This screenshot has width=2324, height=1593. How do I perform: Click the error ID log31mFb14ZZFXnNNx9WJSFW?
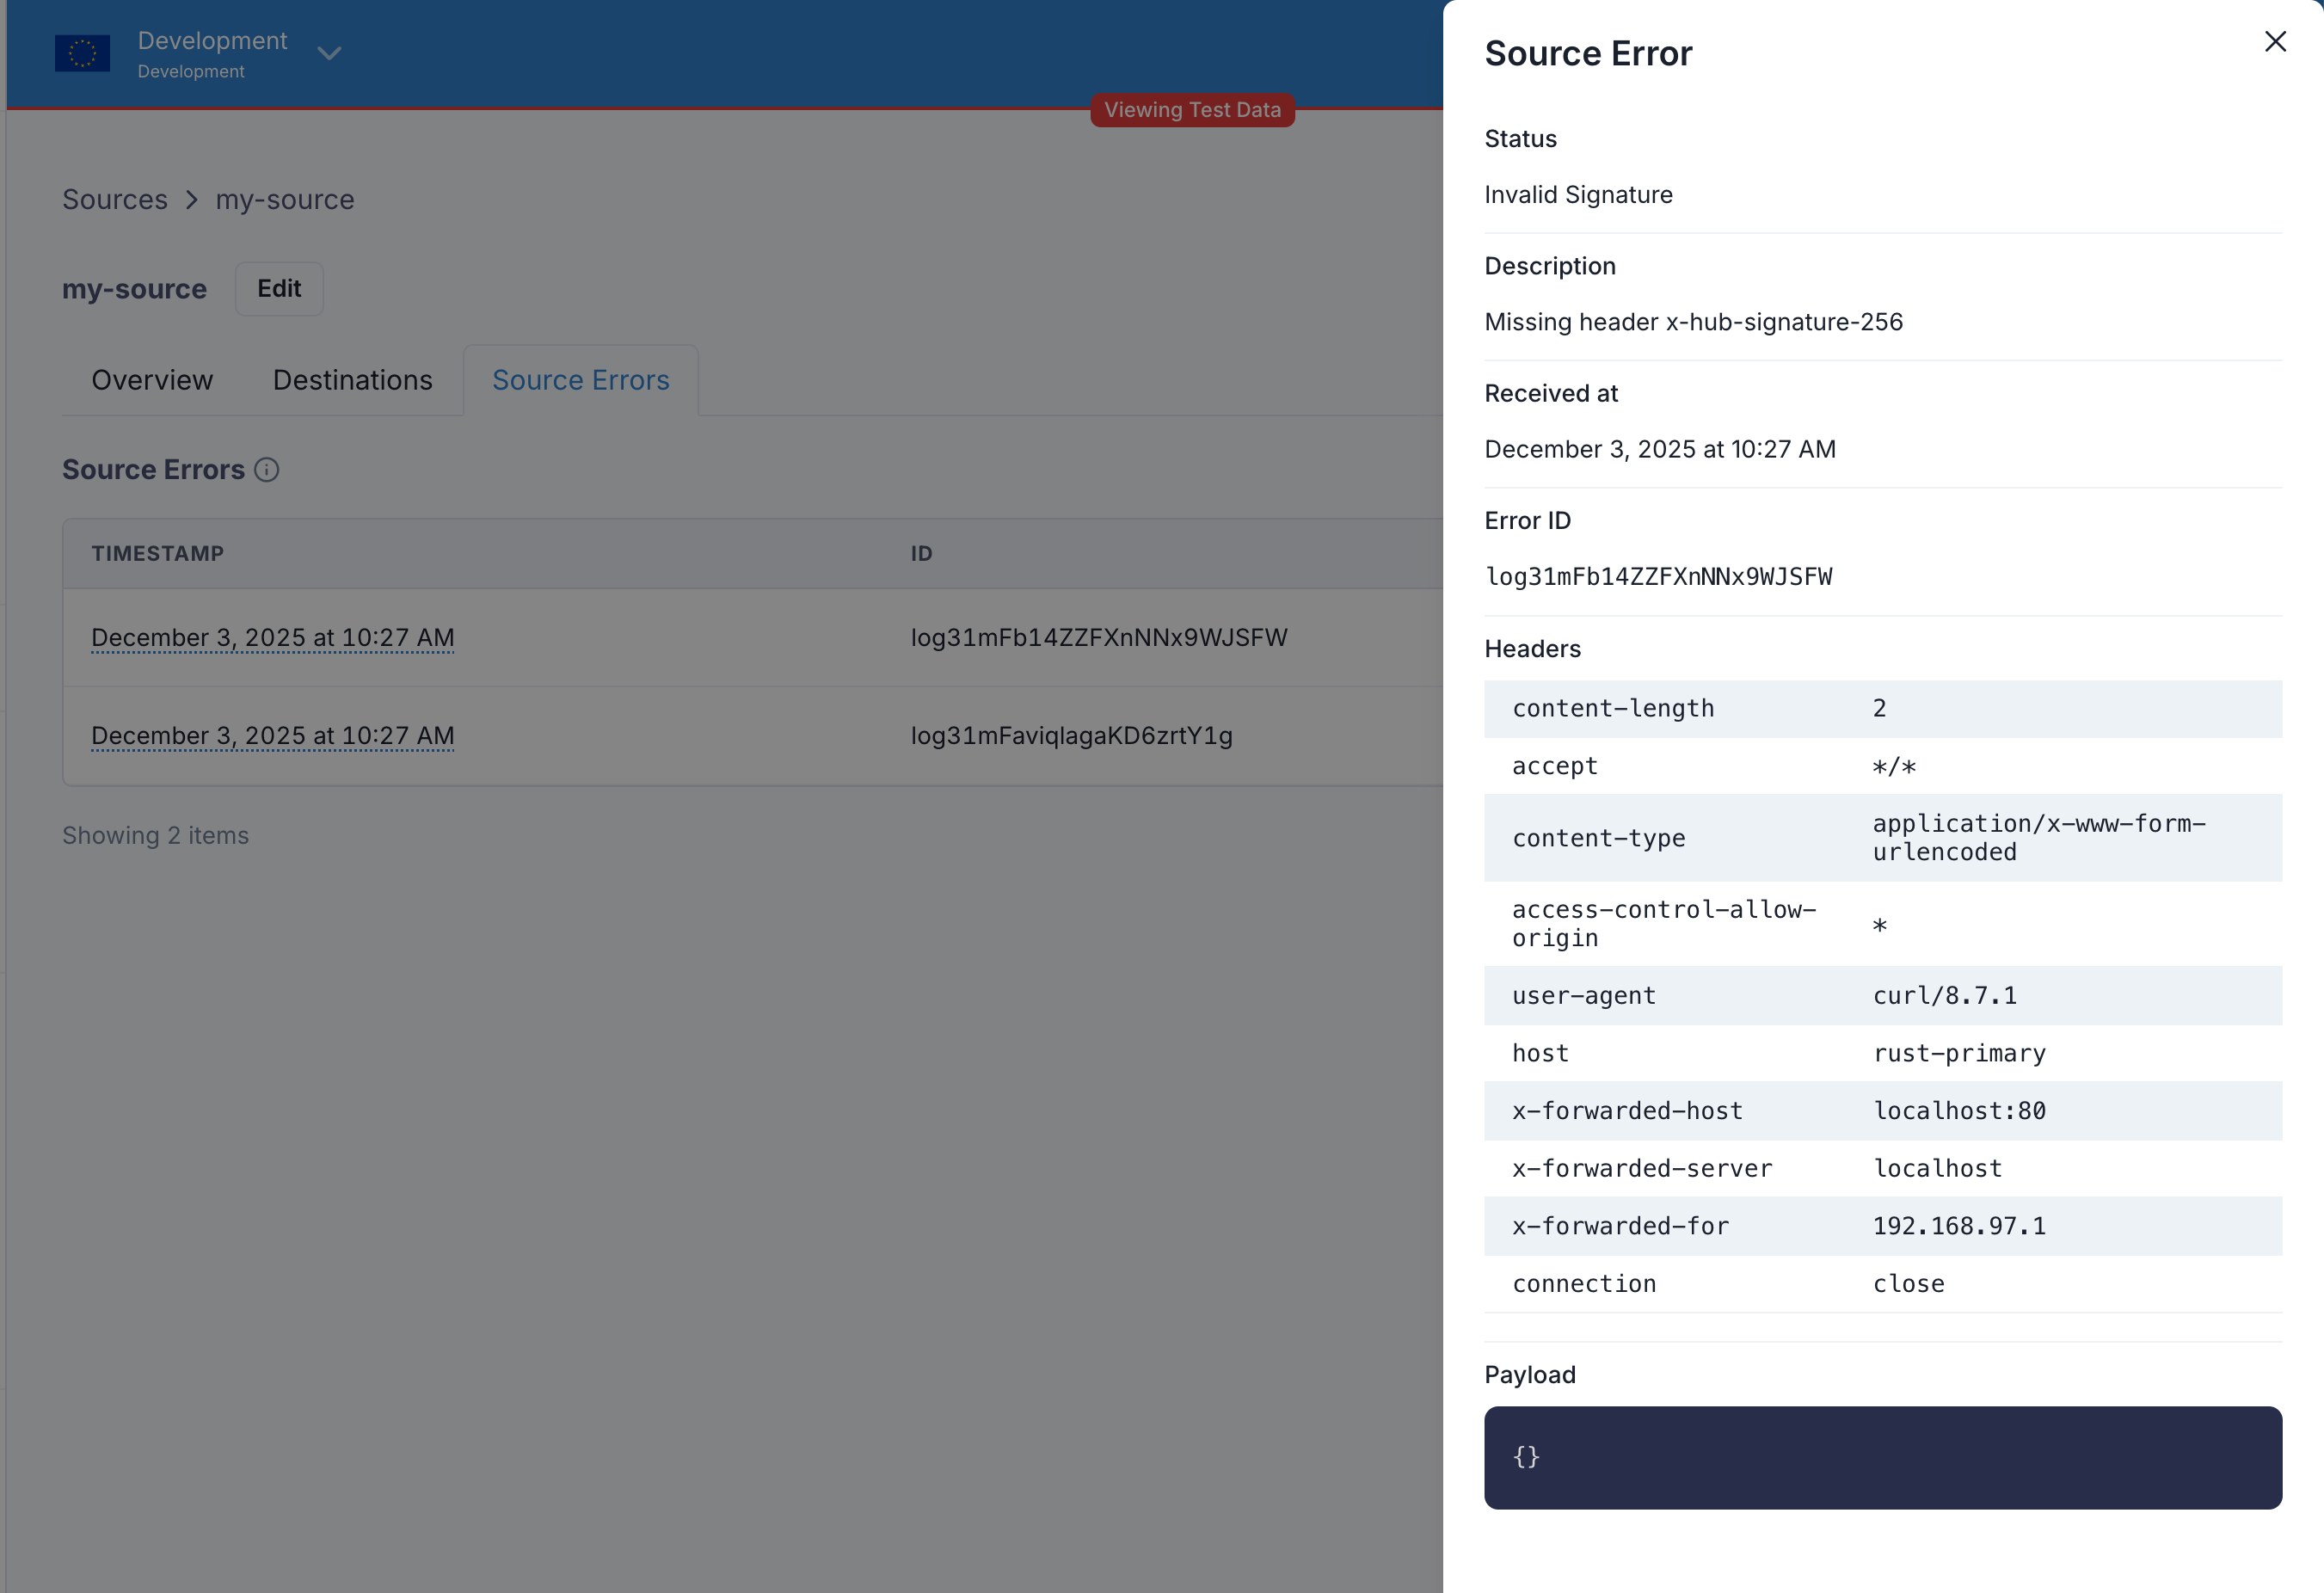pos(1099,637)
